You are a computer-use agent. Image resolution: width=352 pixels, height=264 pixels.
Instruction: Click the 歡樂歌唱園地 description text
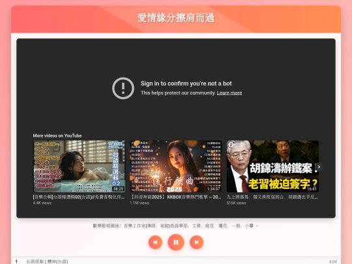pos(175,226)
